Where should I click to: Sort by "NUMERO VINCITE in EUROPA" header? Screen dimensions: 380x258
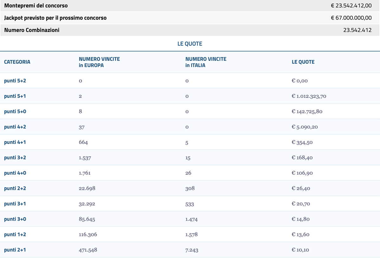(99, 62)
